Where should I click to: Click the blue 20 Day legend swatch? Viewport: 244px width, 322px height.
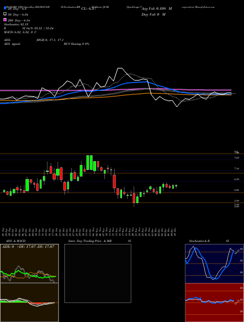(x=5, y=8)
